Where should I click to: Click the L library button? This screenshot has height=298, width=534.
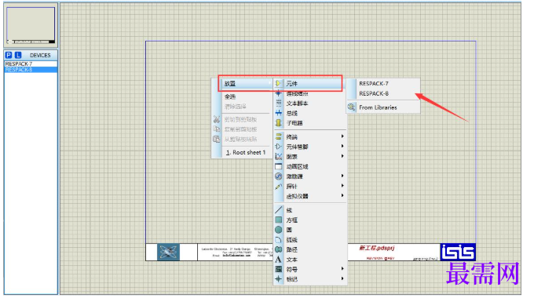pos(18,55)
